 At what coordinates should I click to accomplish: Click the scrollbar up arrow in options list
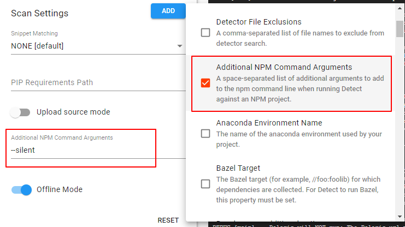(400, 8)
